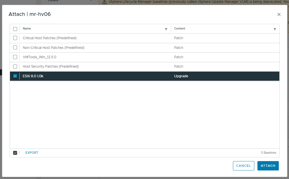Select the Non-Critical Host Patches (Predefined) name
The height and width of the screenshot is (179, 289).
pos(54,48)
